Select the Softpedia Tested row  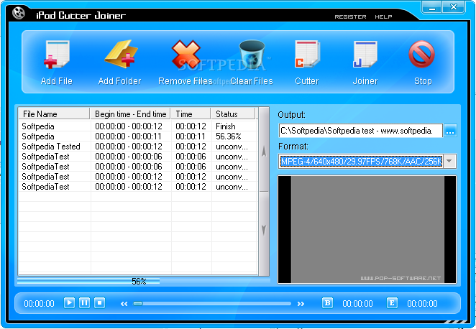(138, 146)
